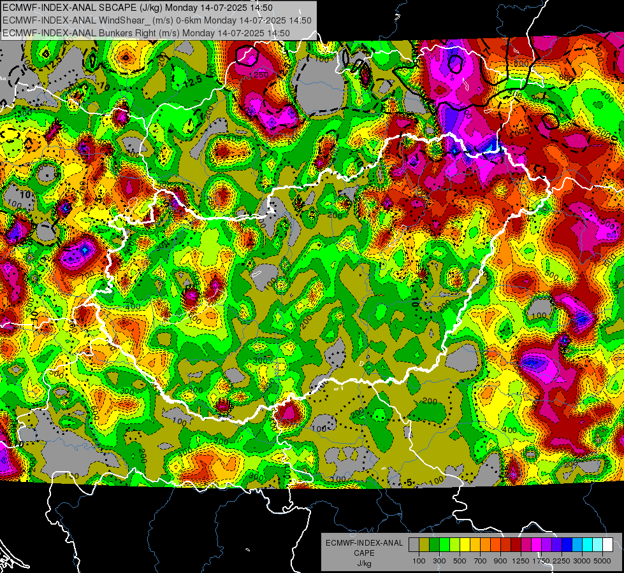Click the Bunkers Right header line
The width and height of the screenshot is (624, 573).
(x=147, y=33)
